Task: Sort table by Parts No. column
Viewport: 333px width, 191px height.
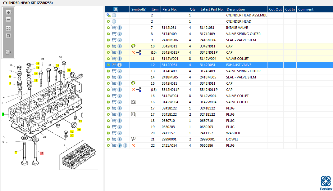Action: click(170, 9)
